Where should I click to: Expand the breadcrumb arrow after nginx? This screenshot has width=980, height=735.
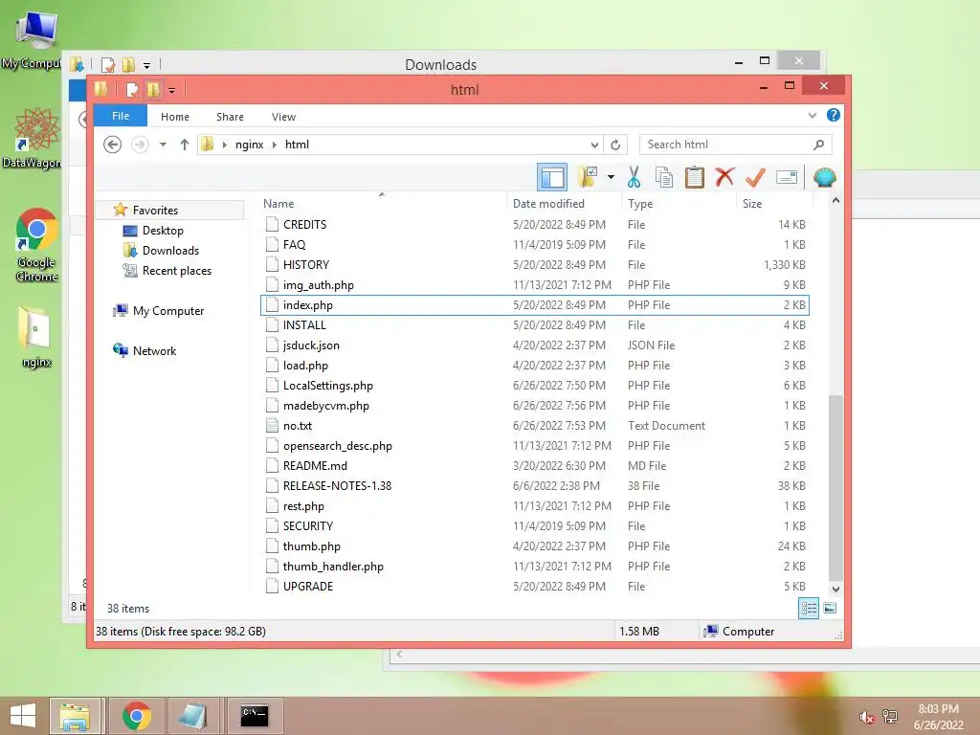point(275,145)
